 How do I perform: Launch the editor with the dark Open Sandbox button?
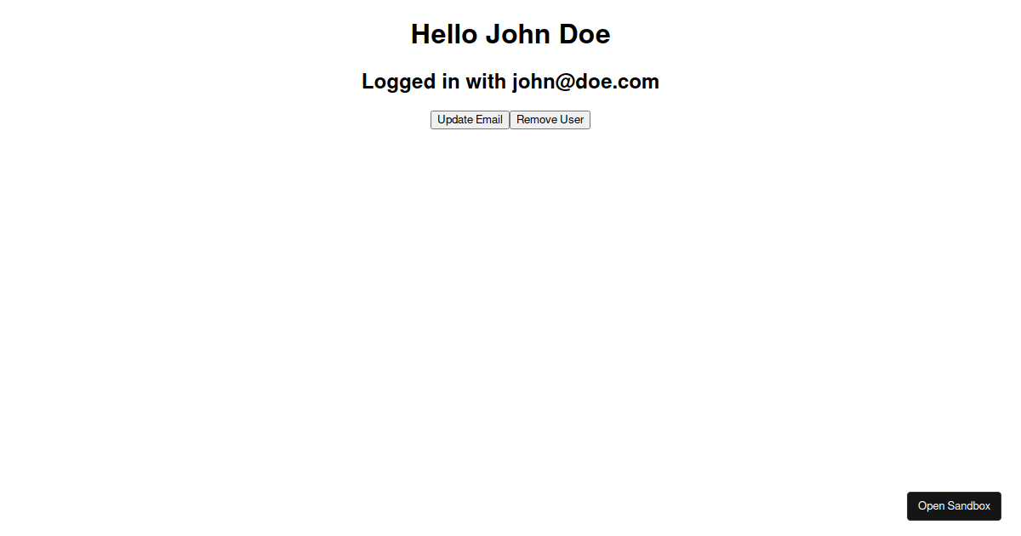point(954,506)
